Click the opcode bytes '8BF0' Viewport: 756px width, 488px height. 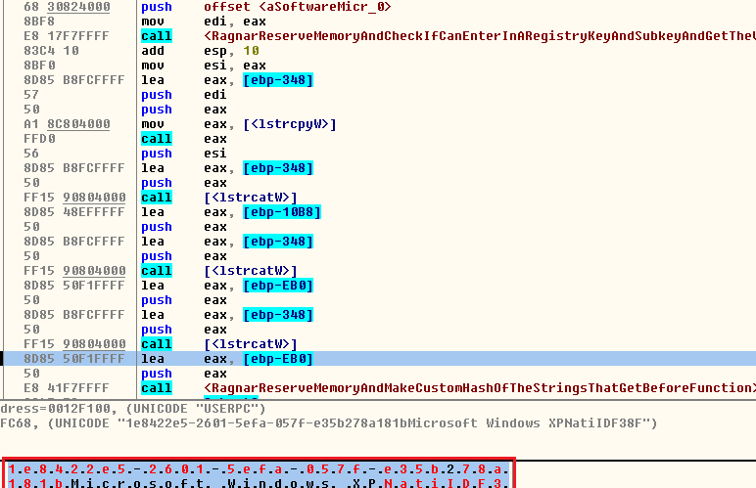coord(39,66)
